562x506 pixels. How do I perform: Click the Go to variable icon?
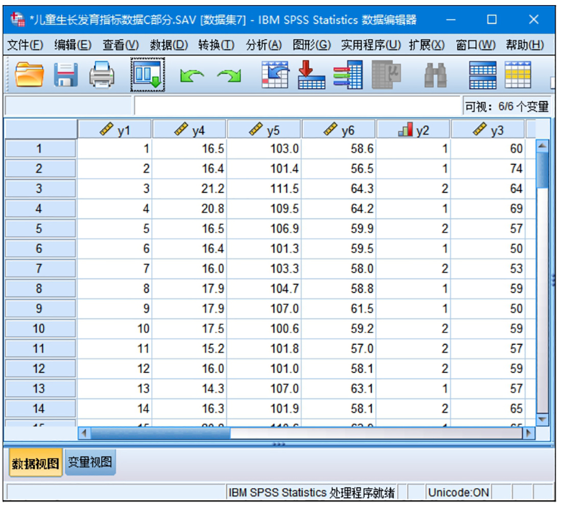pos(312,75)
